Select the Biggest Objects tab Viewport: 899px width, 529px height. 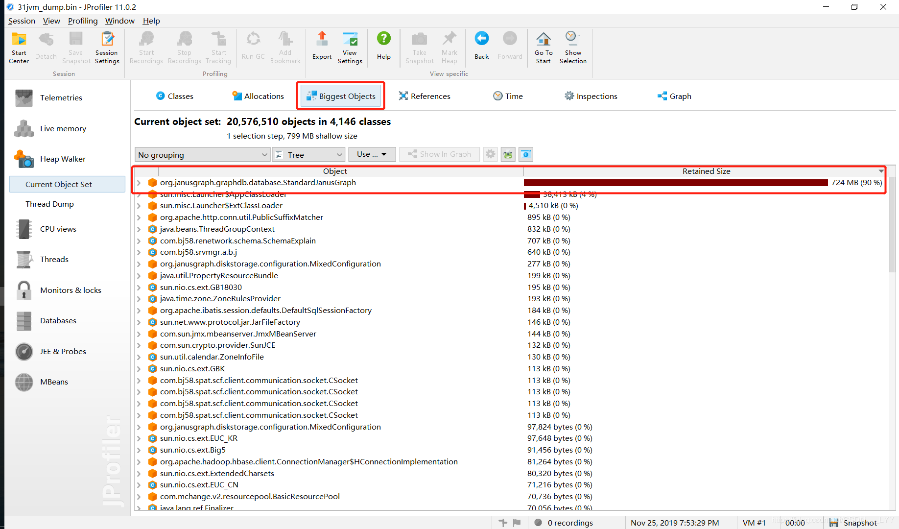[341, 96]
